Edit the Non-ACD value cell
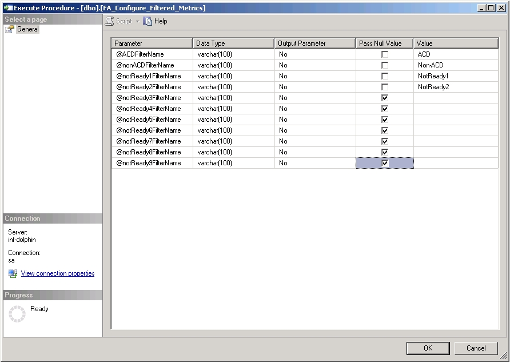This screenshot has height=362, width=510. [456, 65]
